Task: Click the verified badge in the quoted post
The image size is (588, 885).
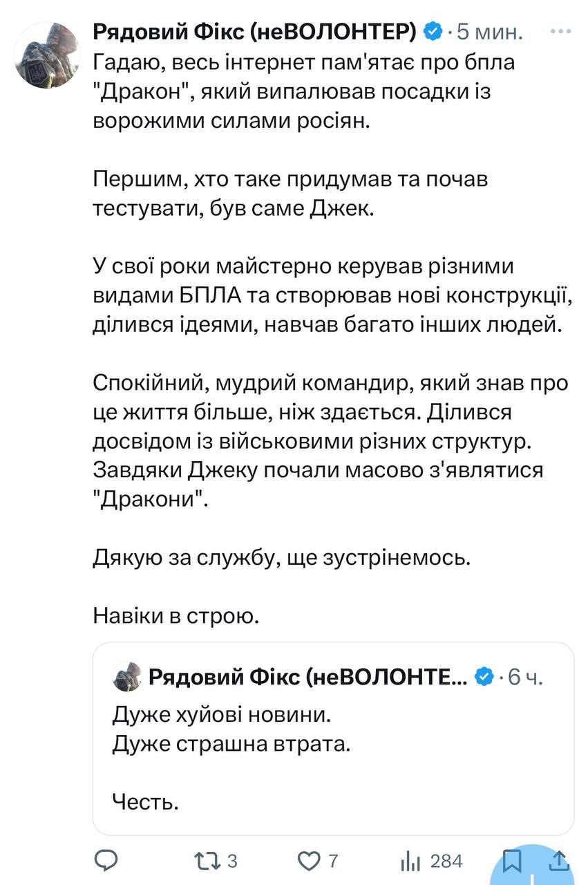Action: [x=486, y=677]
